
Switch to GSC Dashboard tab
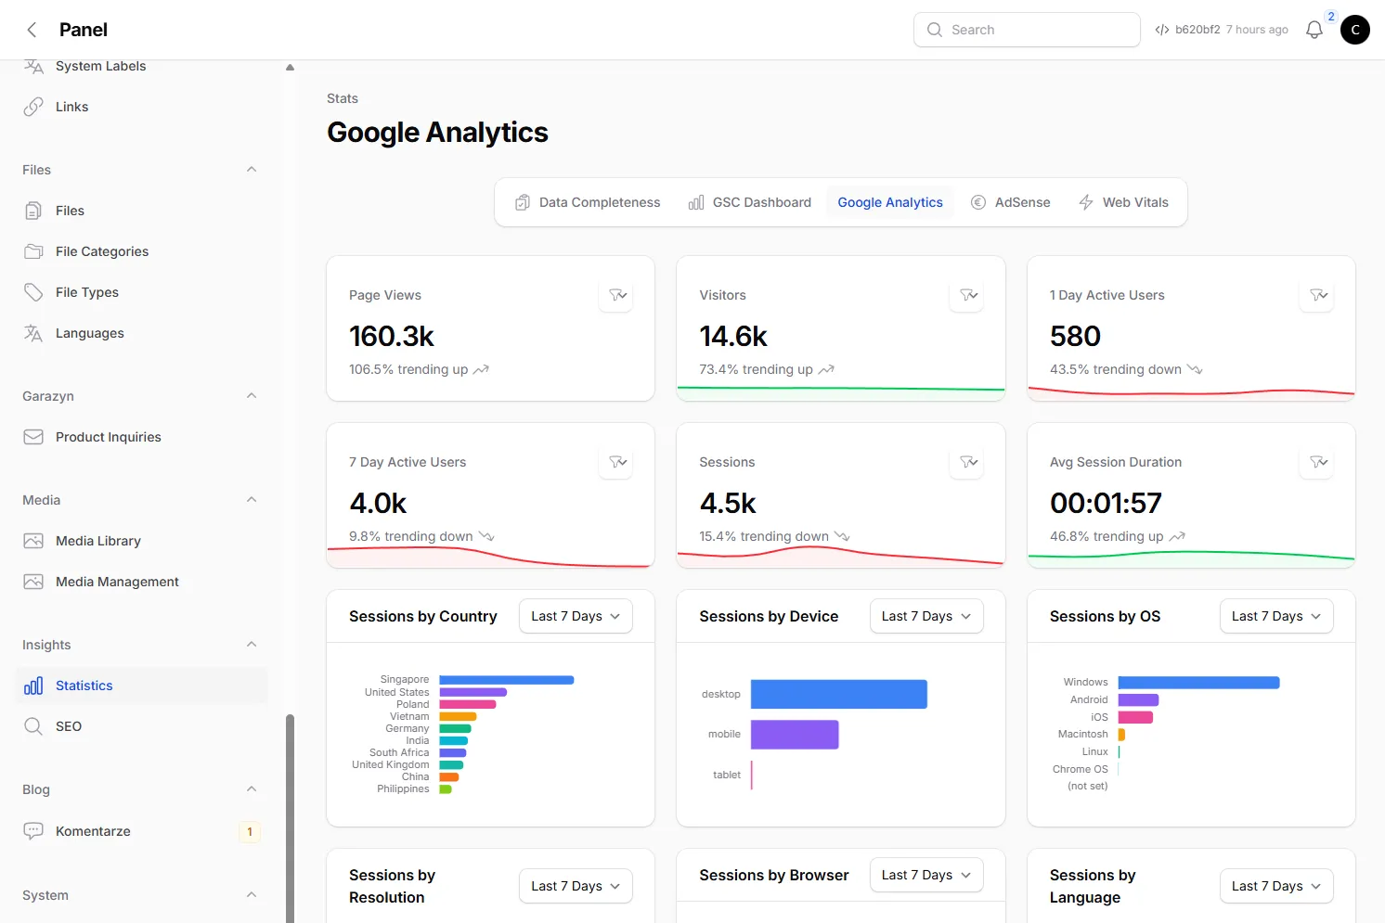pos(750,202)
